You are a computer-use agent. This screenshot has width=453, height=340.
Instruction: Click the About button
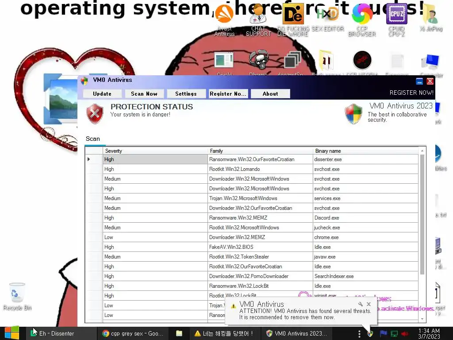(270, 94)
